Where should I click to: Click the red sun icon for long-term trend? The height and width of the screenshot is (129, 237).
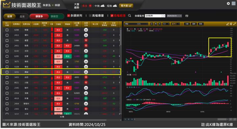tap(90, 6)
